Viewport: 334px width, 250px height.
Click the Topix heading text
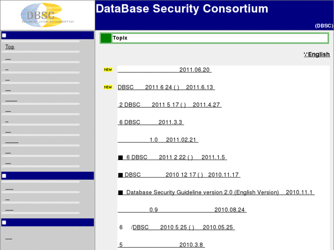120,38
